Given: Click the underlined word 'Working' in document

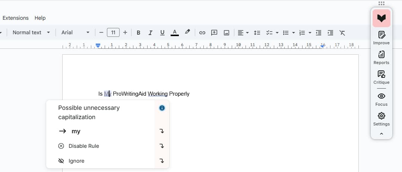Looking at the screenshot, I should 158,94.
